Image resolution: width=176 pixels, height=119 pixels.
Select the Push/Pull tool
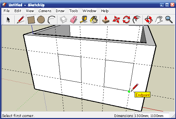tap(106, 20)
